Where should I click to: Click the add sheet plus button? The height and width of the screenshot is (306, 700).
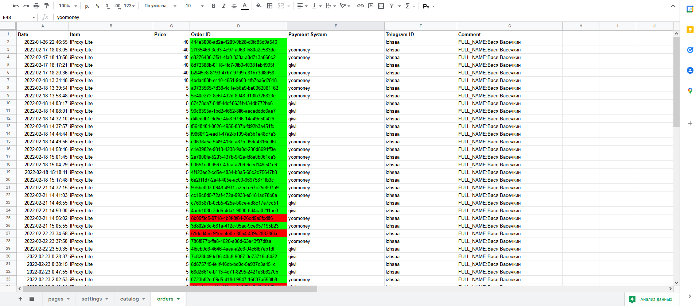pos(20,299)
